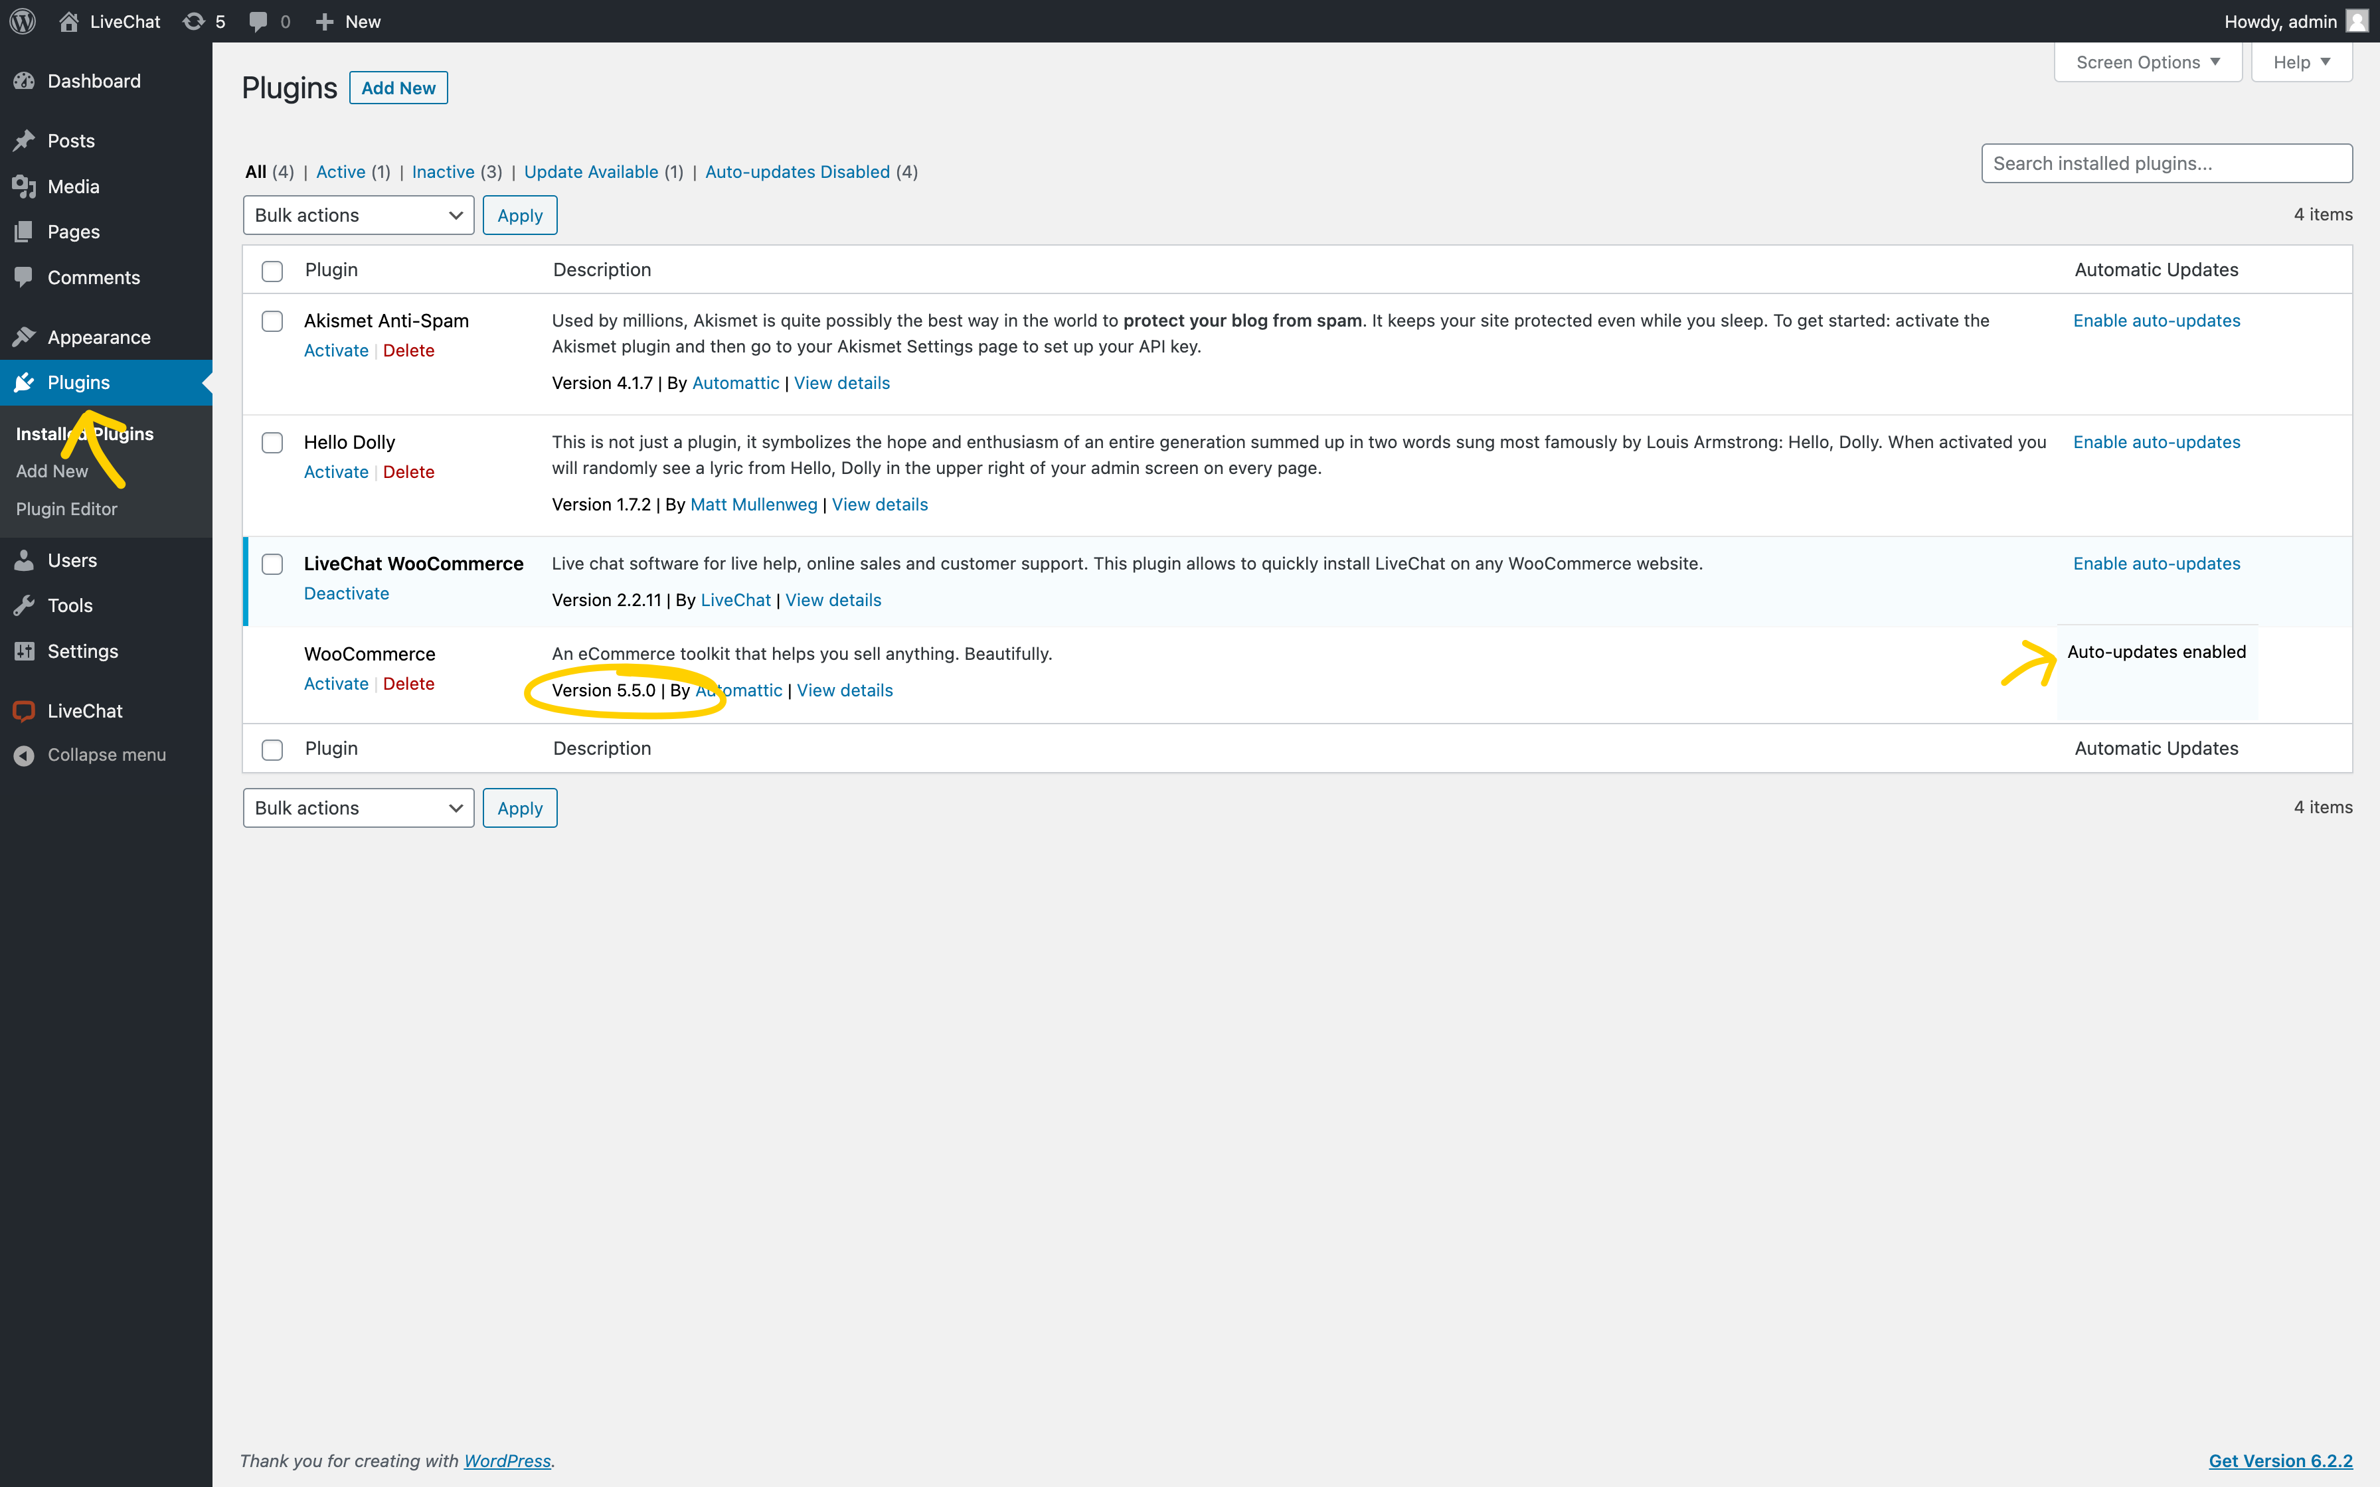Expand the Help panel
This screenshot has width=2380, height=1487.
coord(2302,62)
